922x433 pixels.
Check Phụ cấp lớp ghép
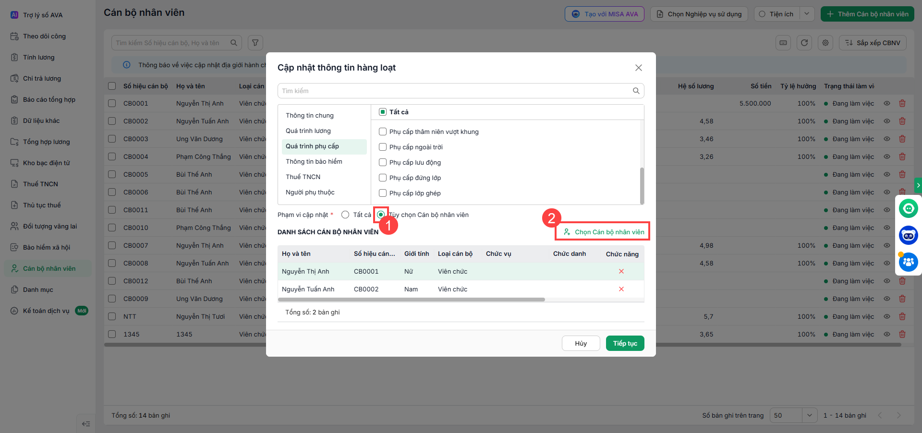383,193
